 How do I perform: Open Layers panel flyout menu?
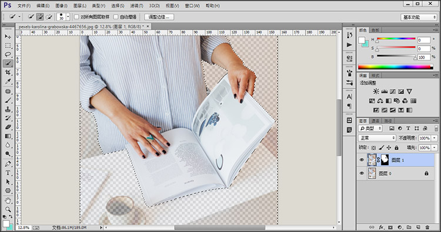tap(435, 121)
